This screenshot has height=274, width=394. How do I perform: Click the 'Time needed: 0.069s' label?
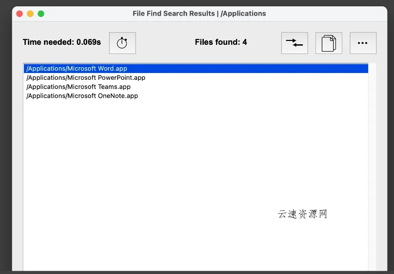click(62, 42)
